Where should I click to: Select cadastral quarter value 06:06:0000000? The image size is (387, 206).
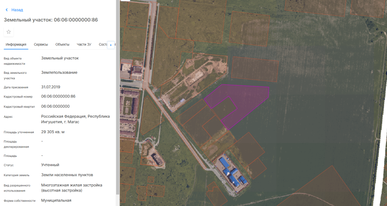[x=55, y=106]
